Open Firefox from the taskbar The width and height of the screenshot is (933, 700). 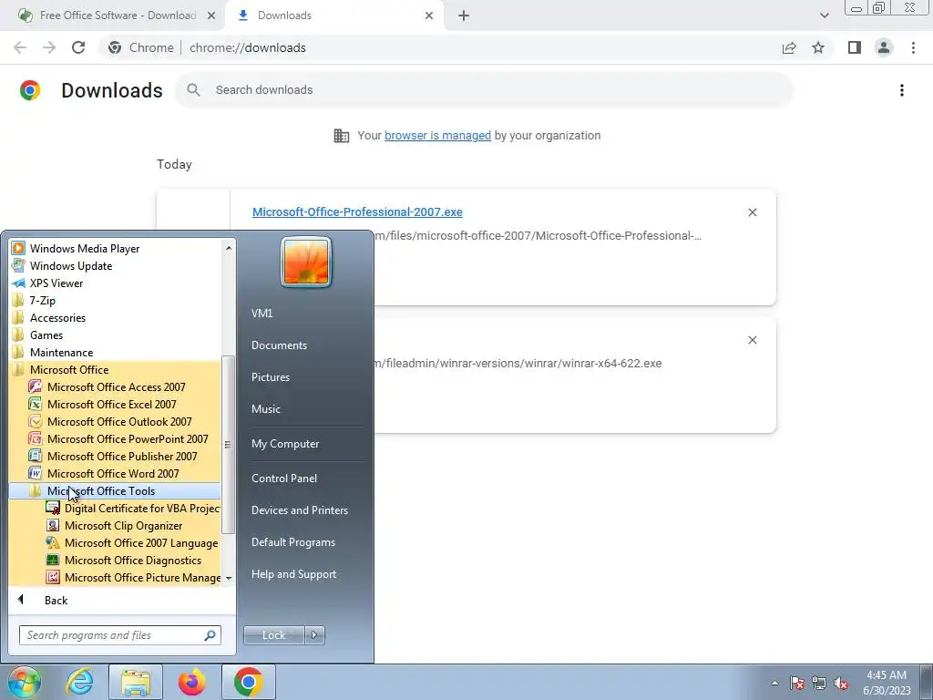[191, 682]
